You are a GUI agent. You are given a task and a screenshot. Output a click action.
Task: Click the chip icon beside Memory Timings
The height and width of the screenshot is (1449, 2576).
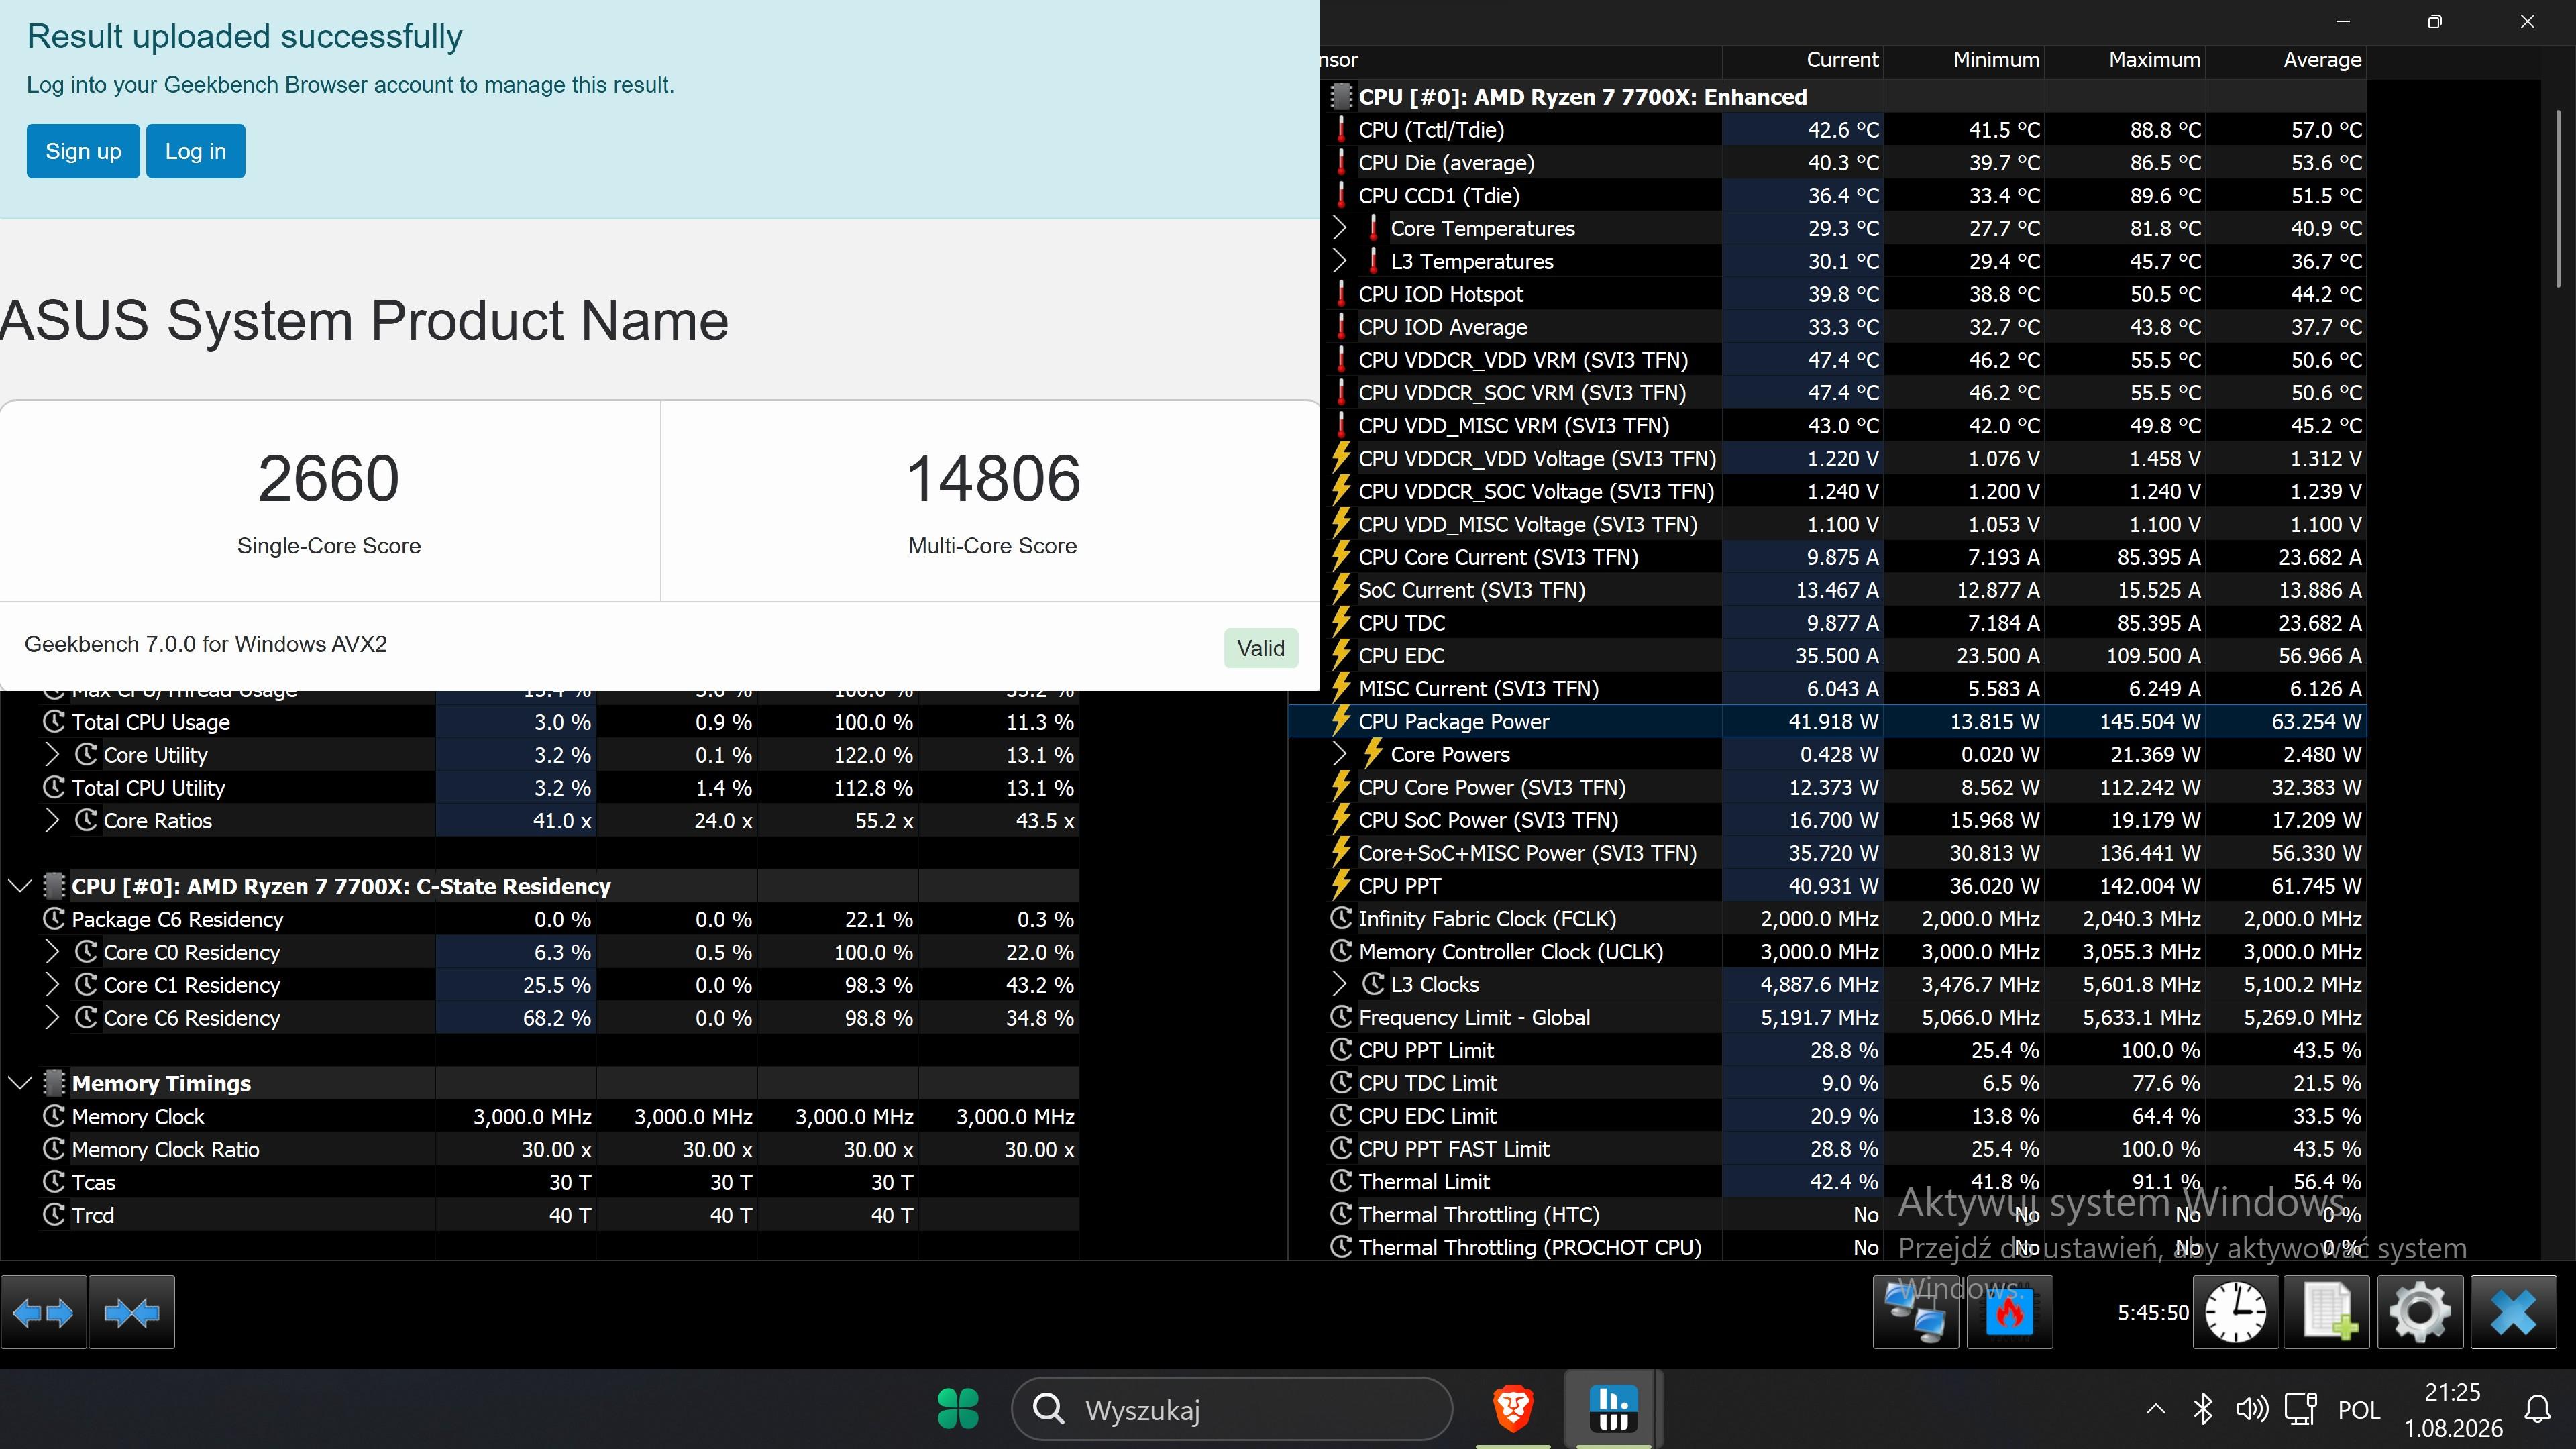coord(54,1083)
